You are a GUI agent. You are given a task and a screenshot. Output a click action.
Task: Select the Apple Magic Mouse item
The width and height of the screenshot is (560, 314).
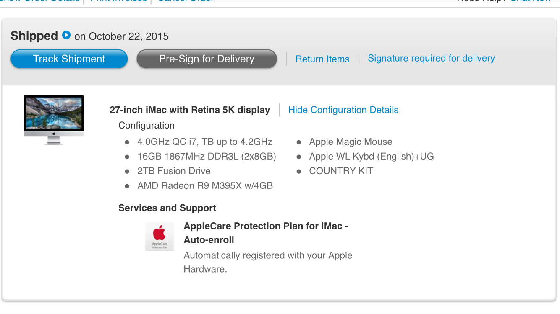click(x=351, y=142)
